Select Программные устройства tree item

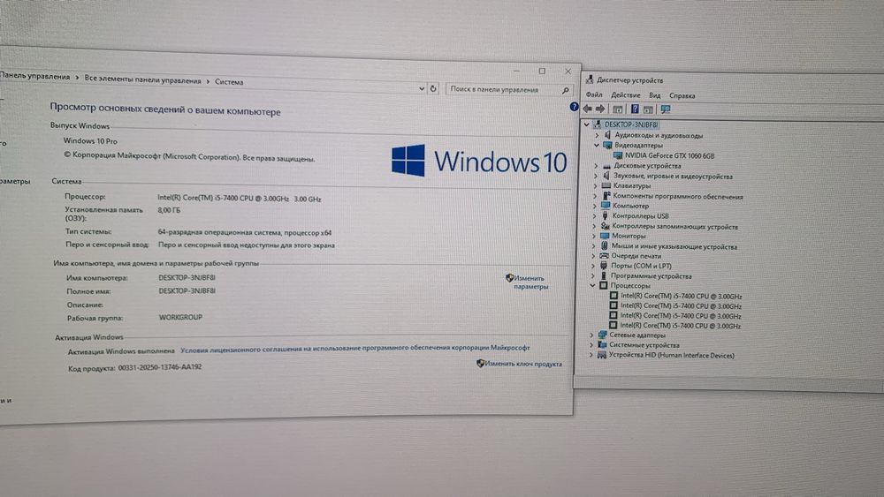(x=652, y=275)
